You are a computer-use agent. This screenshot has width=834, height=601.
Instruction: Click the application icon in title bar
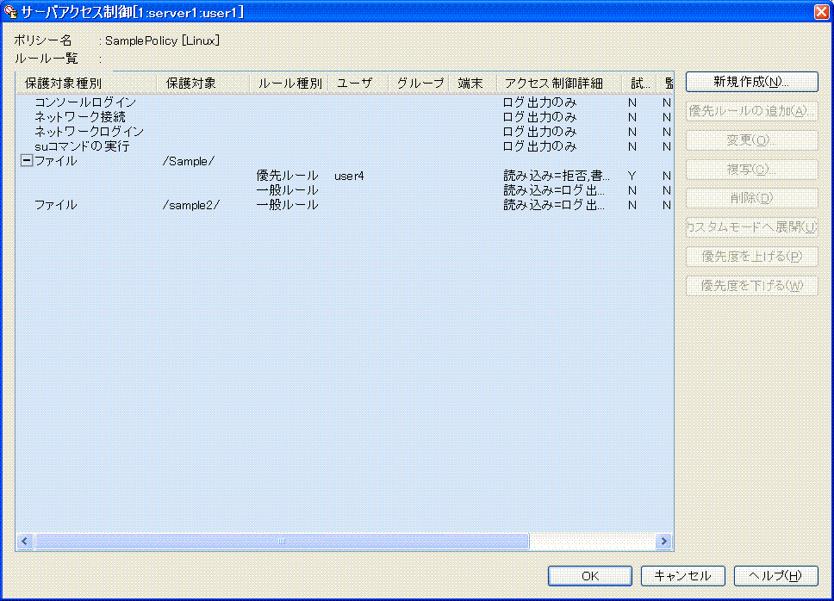coord(10,10)
